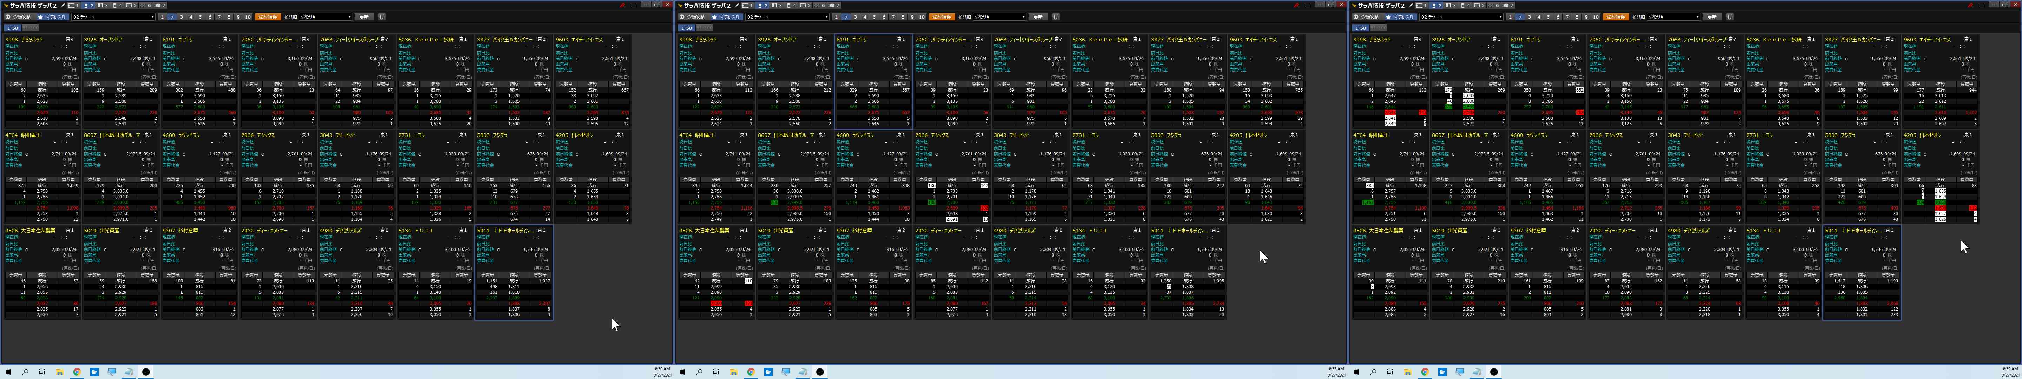Screen dimensions: 2022x379
Task: Select layout 7 grid icon in middle window
Action: click(x=834, y=6)
